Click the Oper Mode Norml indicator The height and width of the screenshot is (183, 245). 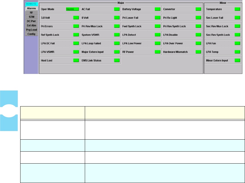point(73,9)
